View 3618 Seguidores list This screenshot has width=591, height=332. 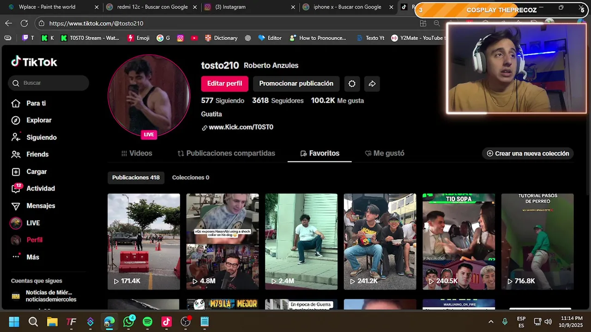(x=278, y=101)
